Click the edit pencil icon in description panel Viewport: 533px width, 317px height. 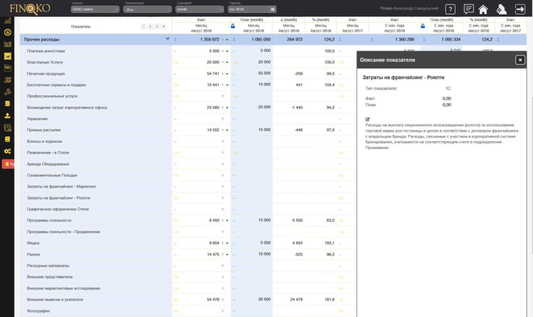(367, 119)
